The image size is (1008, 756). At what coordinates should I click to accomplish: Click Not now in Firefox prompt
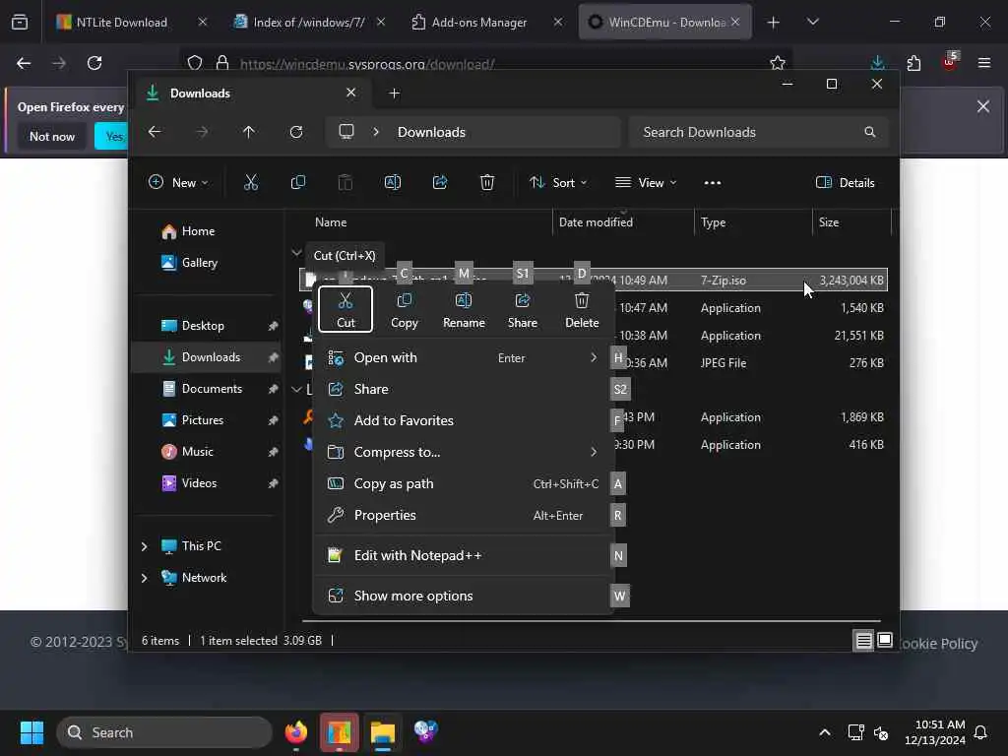(x=52, y=136)
